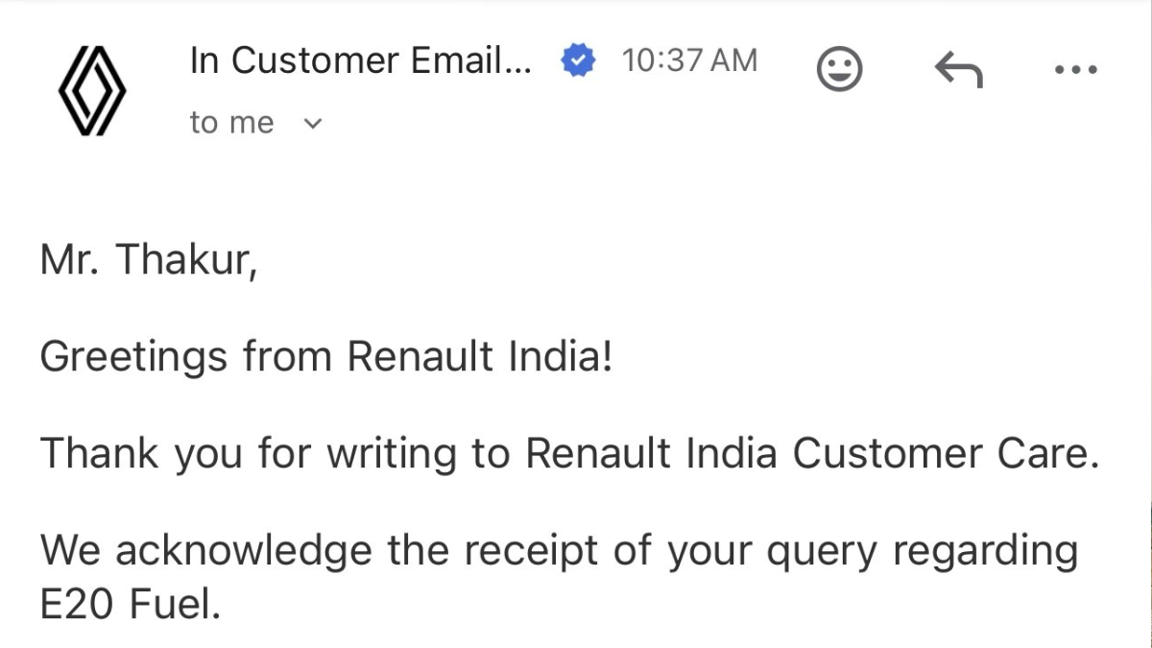Select the 10:37 AM timestamp
The image size is (1152, 648).
point(689,60)
